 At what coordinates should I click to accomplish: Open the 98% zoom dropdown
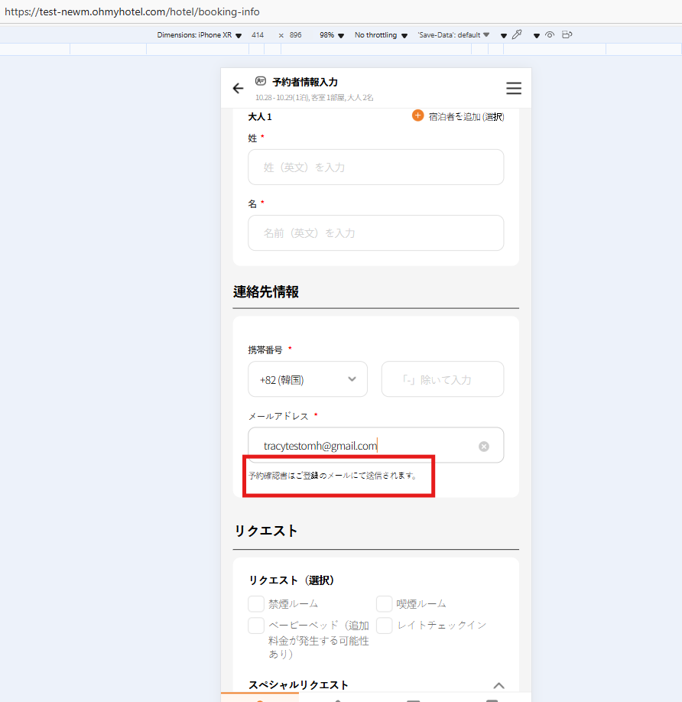[x=332, y=35]
